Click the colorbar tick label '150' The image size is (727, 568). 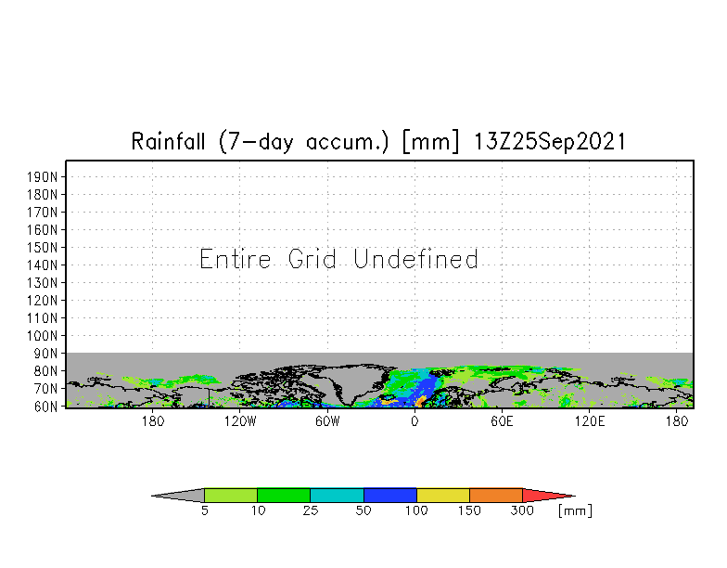469,510
